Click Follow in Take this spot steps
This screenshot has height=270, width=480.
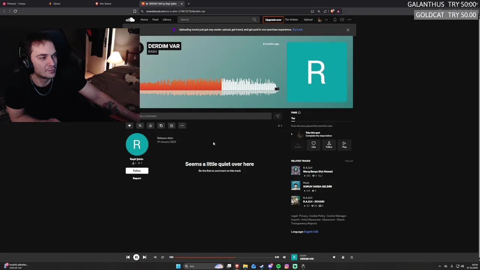click(x=329, y=145)
